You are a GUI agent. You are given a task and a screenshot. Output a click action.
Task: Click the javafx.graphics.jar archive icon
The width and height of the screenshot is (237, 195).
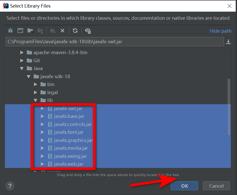point(50,140)
